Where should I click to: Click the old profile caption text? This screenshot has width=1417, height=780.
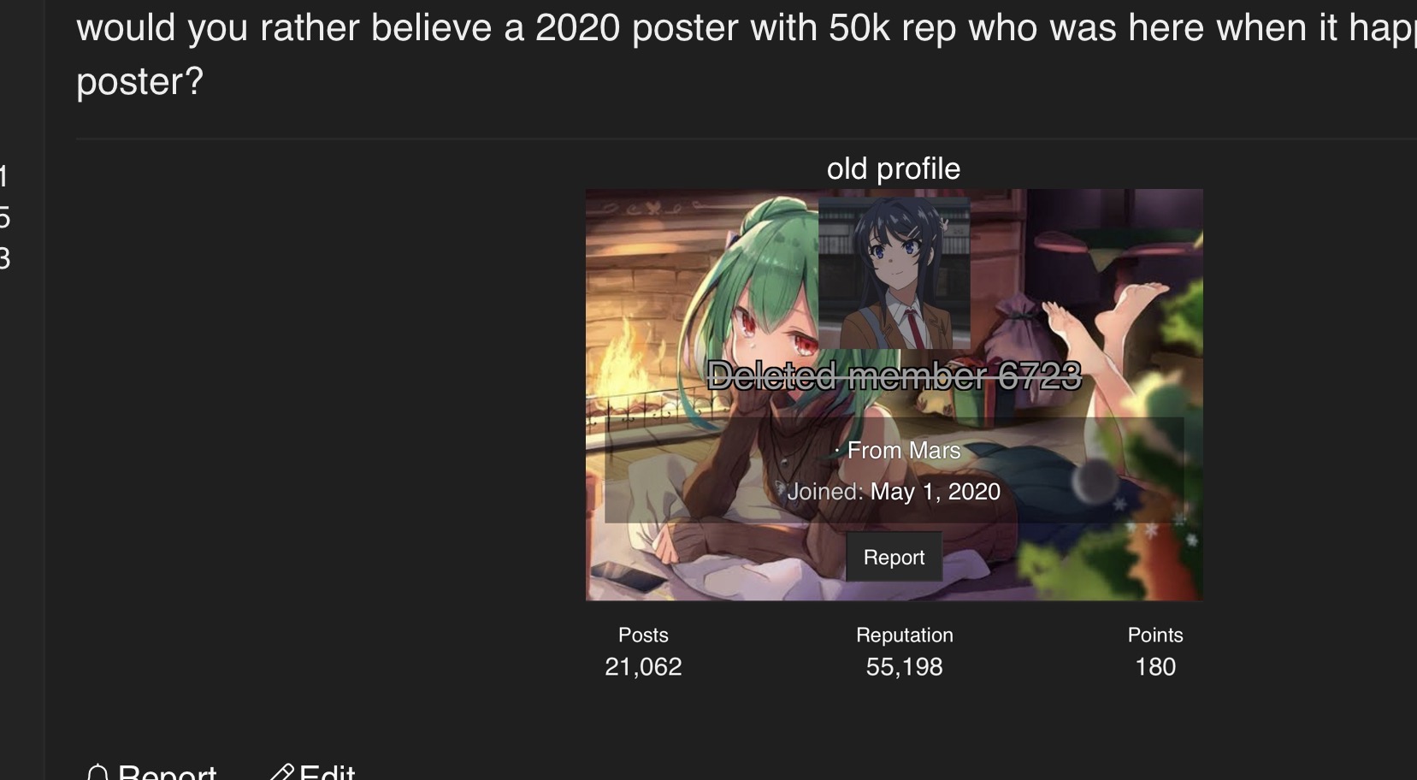pyautogui.click(x=894, y=168)
